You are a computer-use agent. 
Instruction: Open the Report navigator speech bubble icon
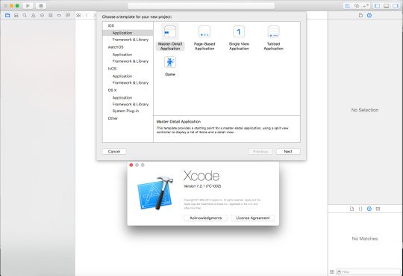(68, 16)
